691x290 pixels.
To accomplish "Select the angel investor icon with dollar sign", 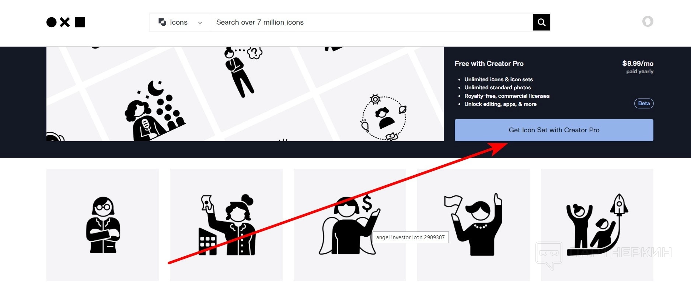I will 350,225.
